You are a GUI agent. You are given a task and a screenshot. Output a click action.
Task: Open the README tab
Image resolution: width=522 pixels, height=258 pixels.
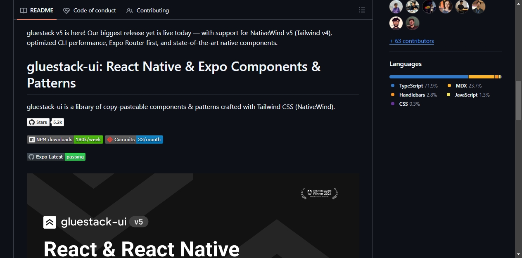pos(37,10)
